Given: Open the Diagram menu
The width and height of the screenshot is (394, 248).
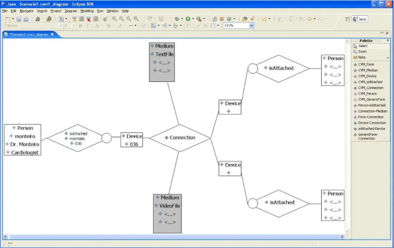Looking at the screenshot, I should tap(71, 11).
